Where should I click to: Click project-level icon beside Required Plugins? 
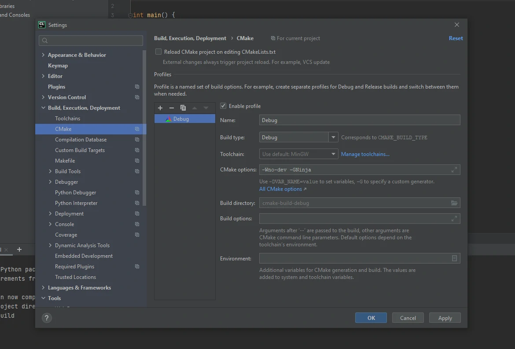click(x=137, y=267)
